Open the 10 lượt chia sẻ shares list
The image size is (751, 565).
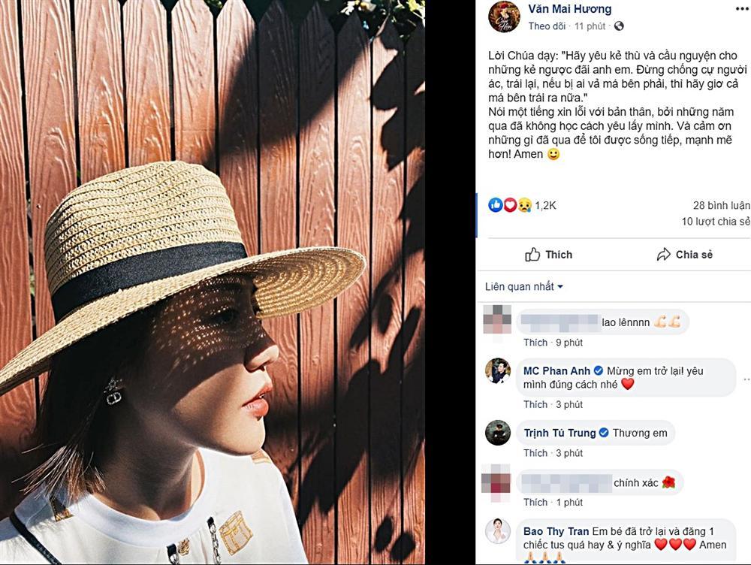pos(715,222)
